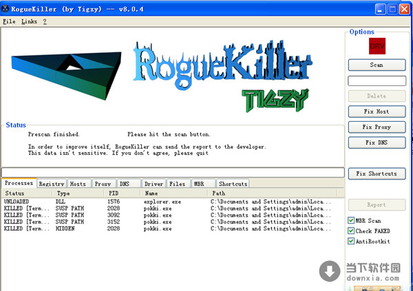
Task: Switch to the Hosts tab
Action: coord(78,184)
